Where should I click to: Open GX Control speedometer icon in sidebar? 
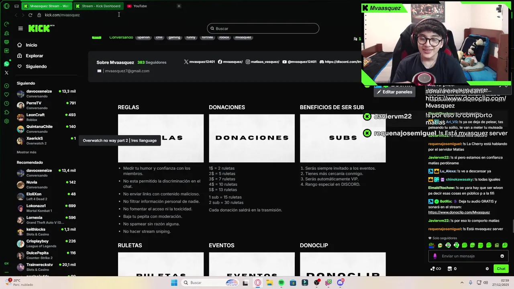(6, 24)
